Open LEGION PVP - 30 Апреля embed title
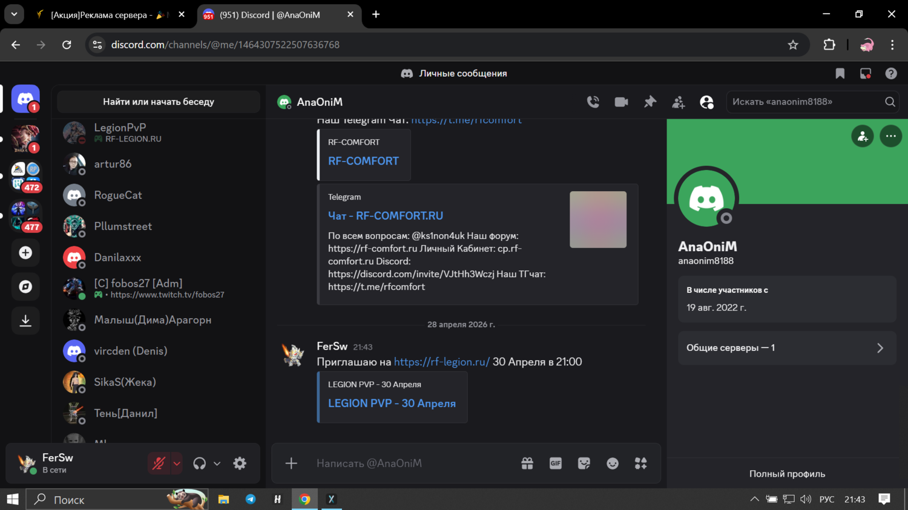 pos(392,404)
